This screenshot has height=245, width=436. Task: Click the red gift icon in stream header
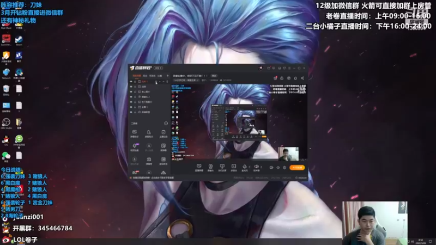(275, 78)
